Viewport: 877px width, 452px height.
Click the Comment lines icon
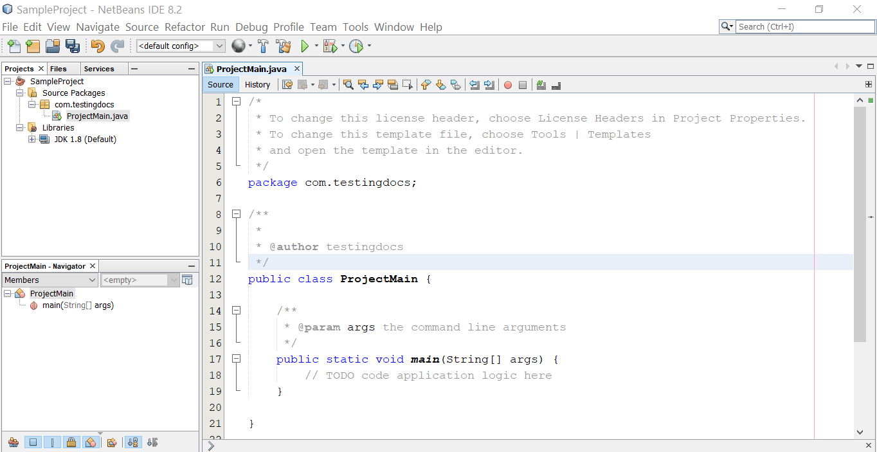pyautogui.click(x=541, y=85)
